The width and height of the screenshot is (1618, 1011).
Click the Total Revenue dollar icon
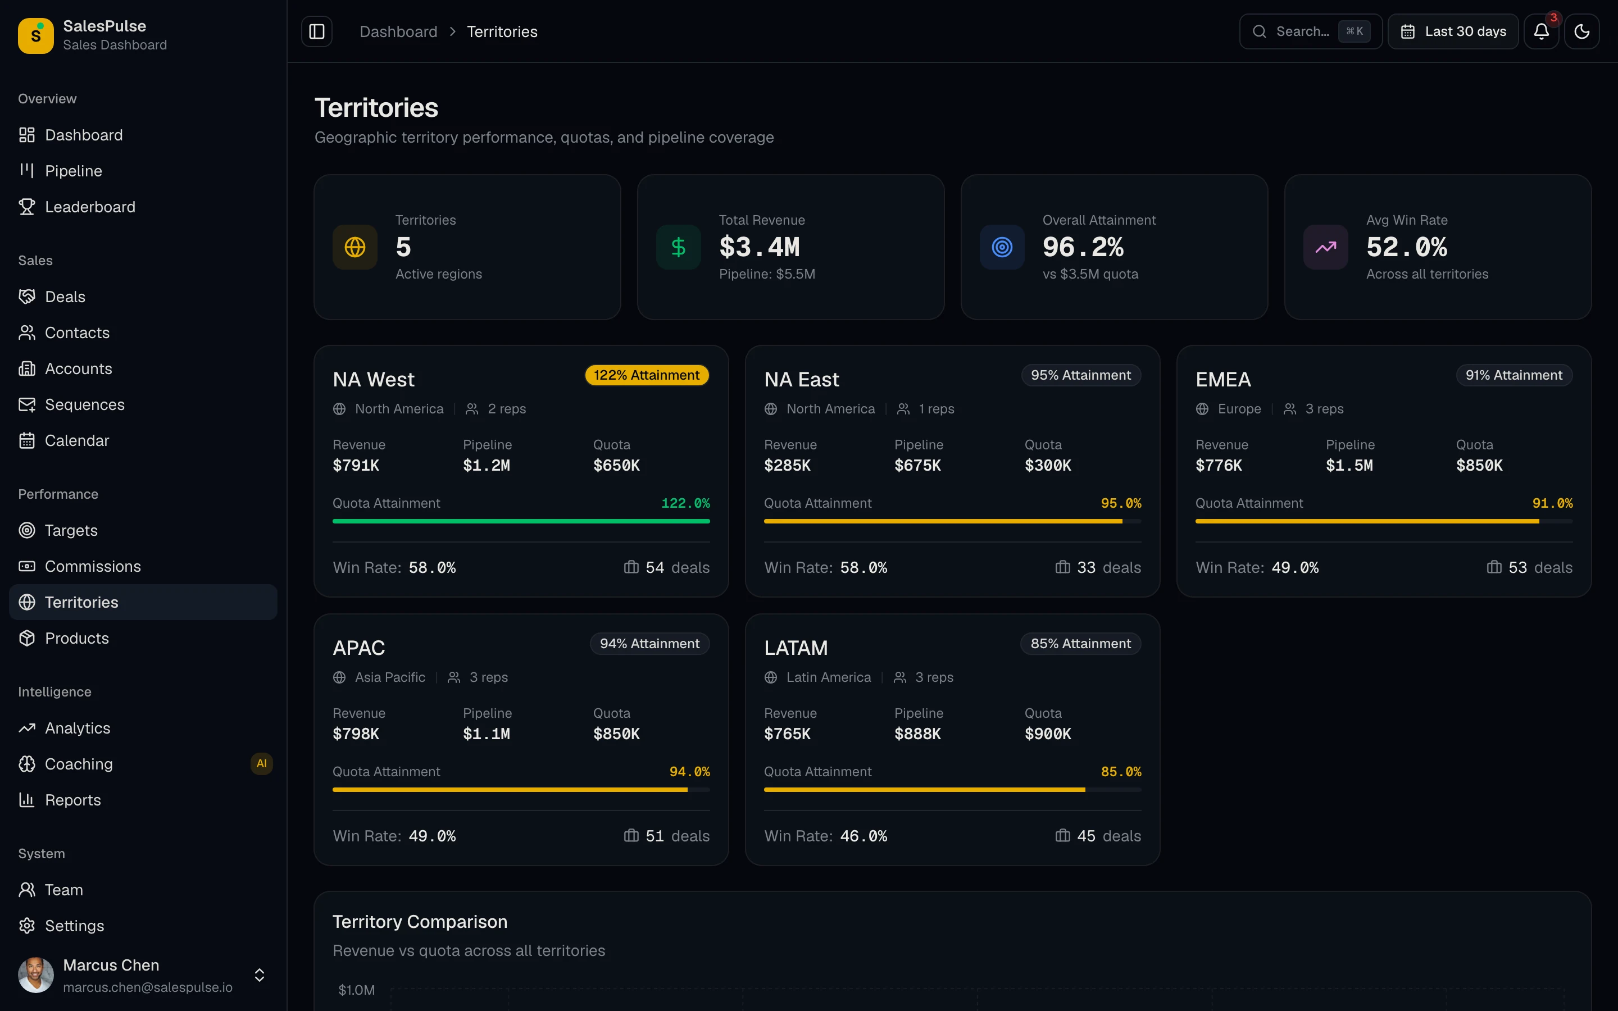pos(679,247)
